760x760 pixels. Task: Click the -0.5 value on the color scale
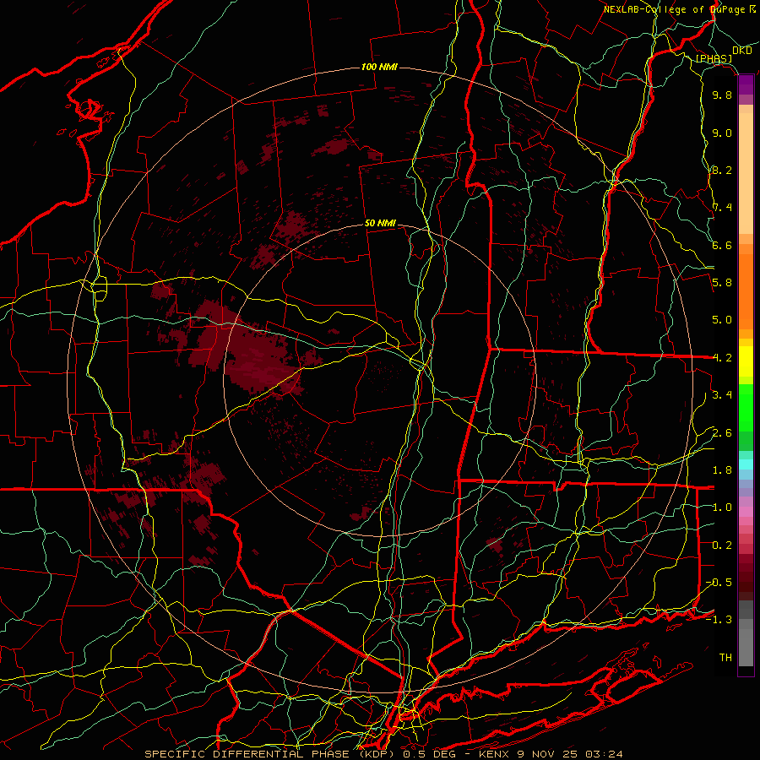tap(719, 583)
